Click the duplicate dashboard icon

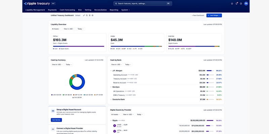click(87, 15)
